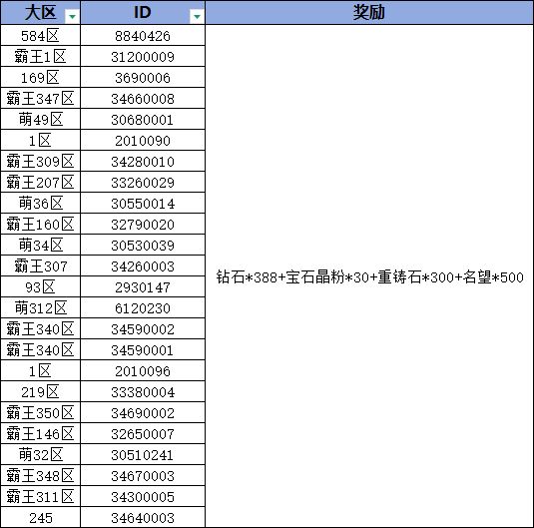Select the 1区 cell beside ID 2010096
The image size is (534, 528).
coord(41,370)
